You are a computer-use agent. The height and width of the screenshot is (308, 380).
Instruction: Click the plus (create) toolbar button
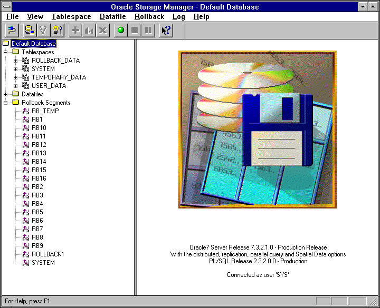pos(75,31)
